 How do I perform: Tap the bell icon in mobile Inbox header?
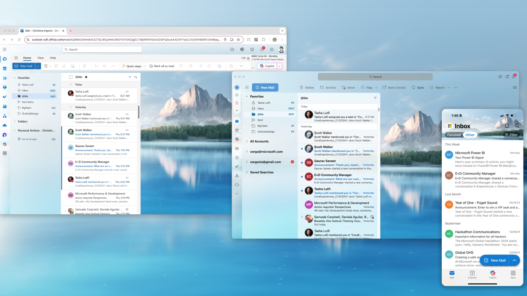pos(507,126)
